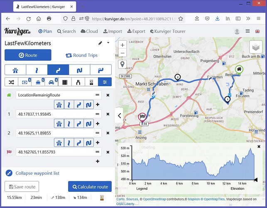Click the pencil icon to rename route

tap(100, 43)
